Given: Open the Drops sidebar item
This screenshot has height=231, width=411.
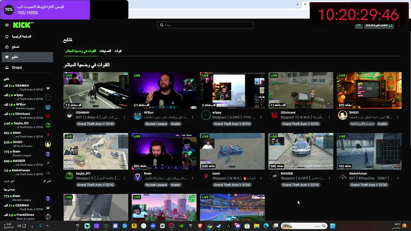Looking at the screenshot, I should pos(27,67).
